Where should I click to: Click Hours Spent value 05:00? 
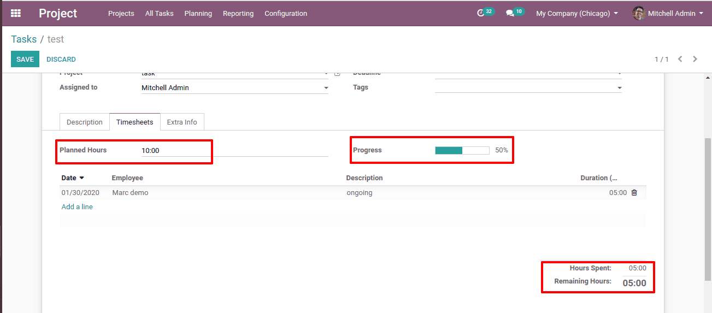(x=638, y=268)
